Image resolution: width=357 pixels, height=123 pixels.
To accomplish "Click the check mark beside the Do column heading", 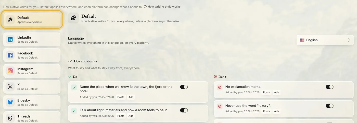I will (x=70, y=76).
